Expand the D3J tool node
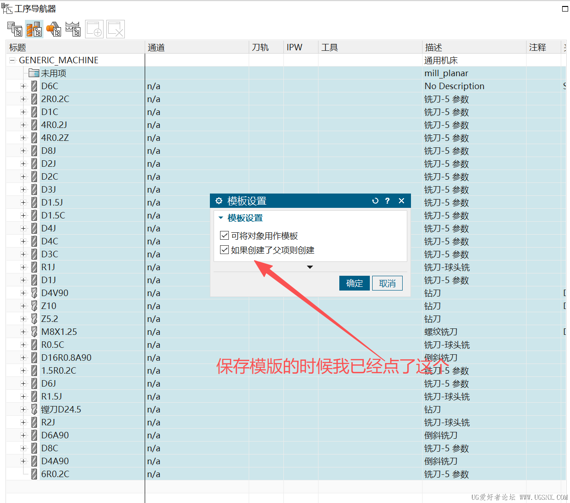570x503 pixels. click(23, 189)
